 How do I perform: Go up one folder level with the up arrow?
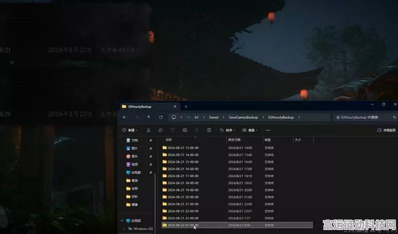click(x=148, y=117)
